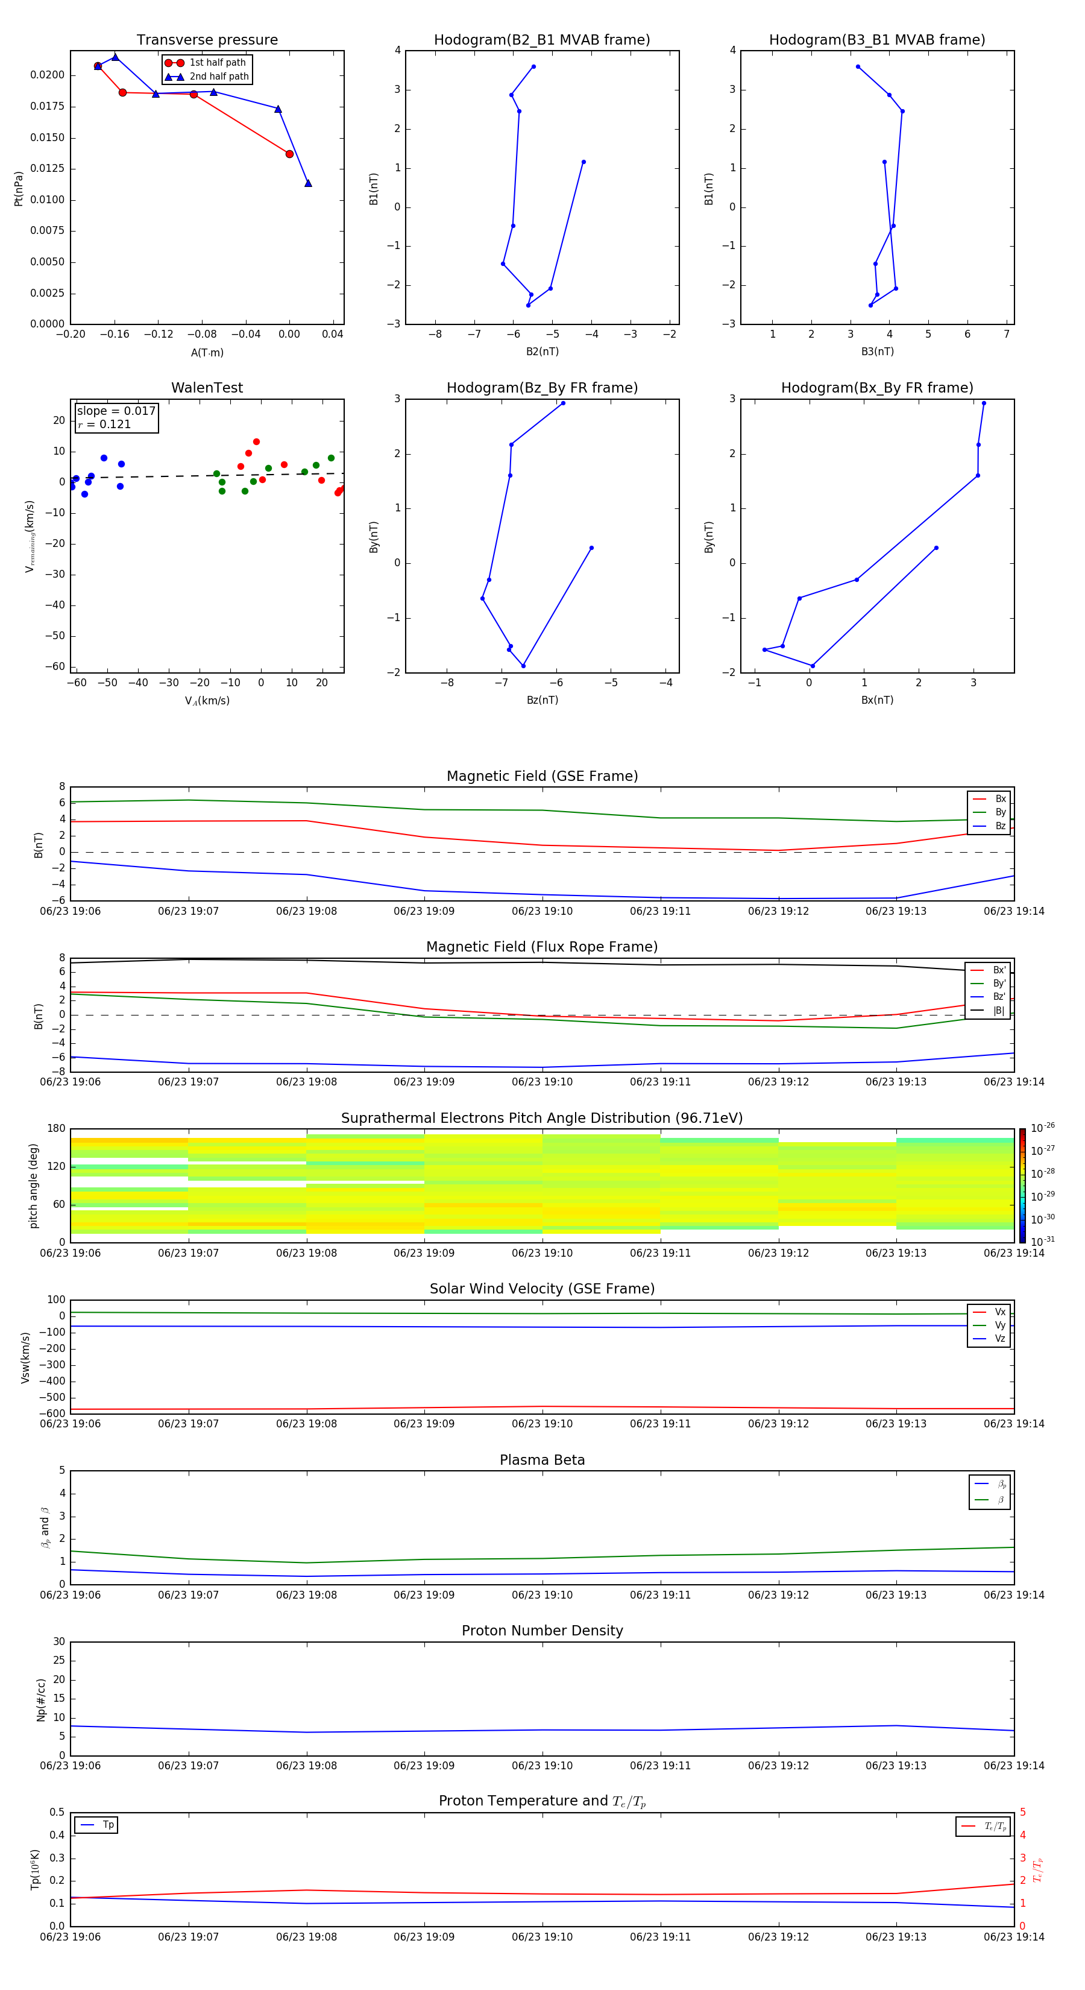Select the 'slope = 0.017' annotation
1085x1990 pixels.
click(116, 411)
